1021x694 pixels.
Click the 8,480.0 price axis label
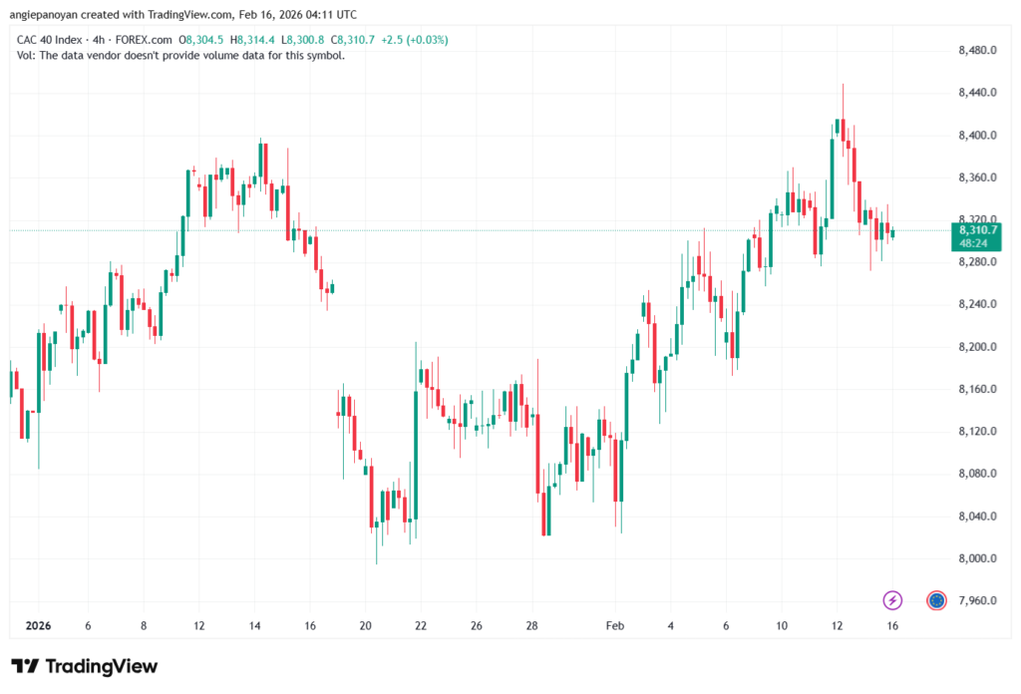977,51
